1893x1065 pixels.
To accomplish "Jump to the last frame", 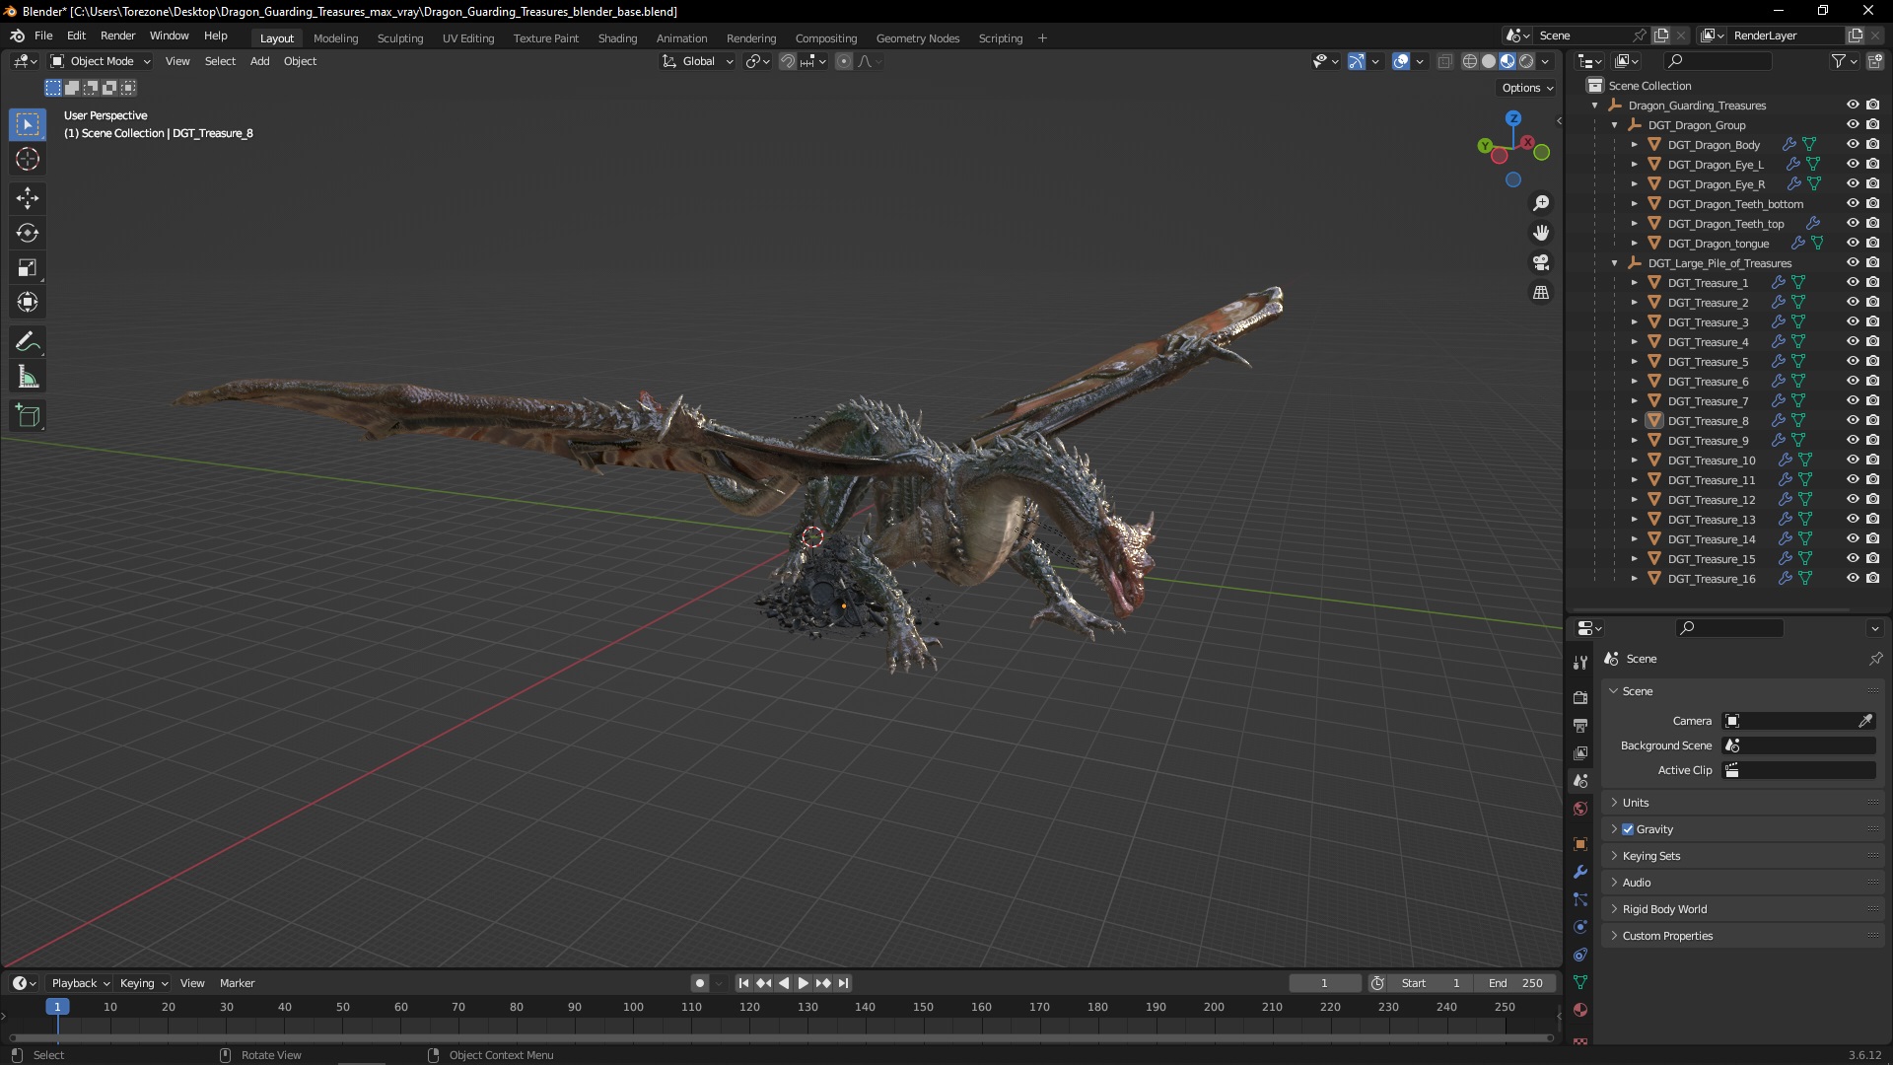I will 843,983.
